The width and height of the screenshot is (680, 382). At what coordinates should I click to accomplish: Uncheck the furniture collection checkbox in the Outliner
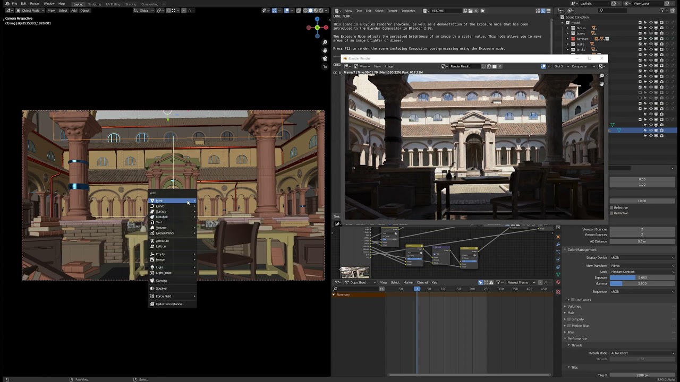(x=640, y=39)
